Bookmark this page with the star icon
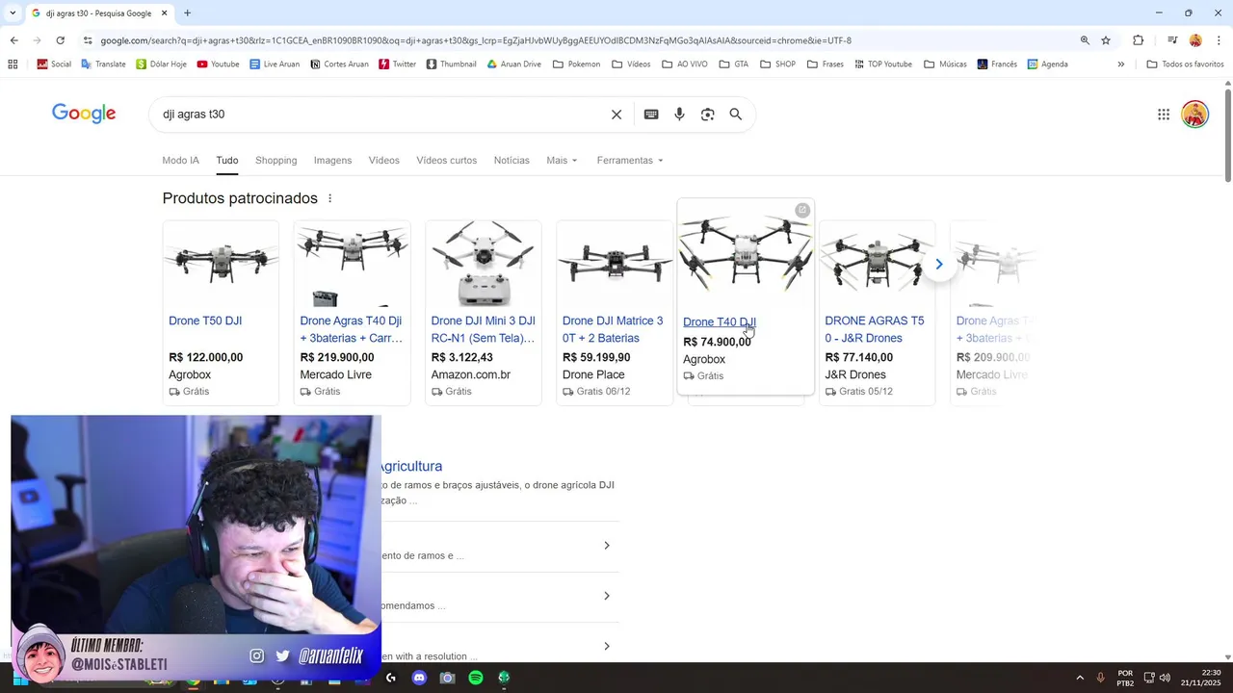Screen dimensions: 1233x693 pos(1106,40)
